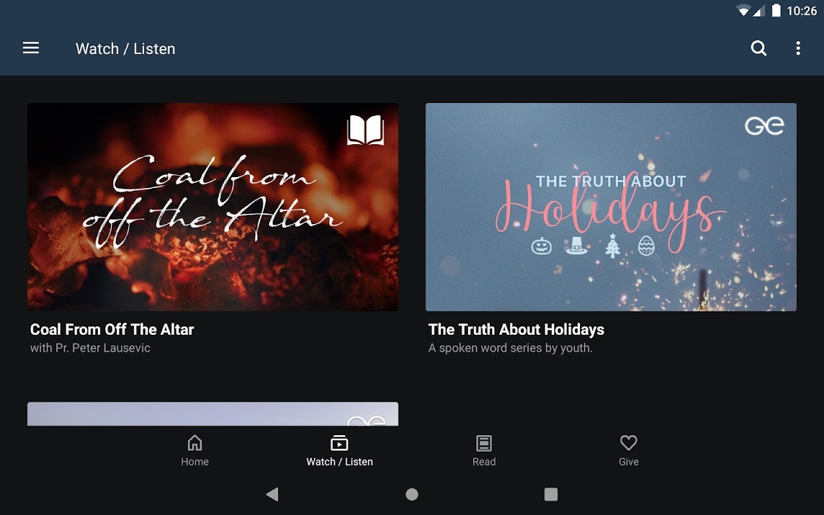The height and width of the screenshot is (515, 824).
Task: Open the partially visible third series card
Action: pyautogui.click(x=213, y=414)
